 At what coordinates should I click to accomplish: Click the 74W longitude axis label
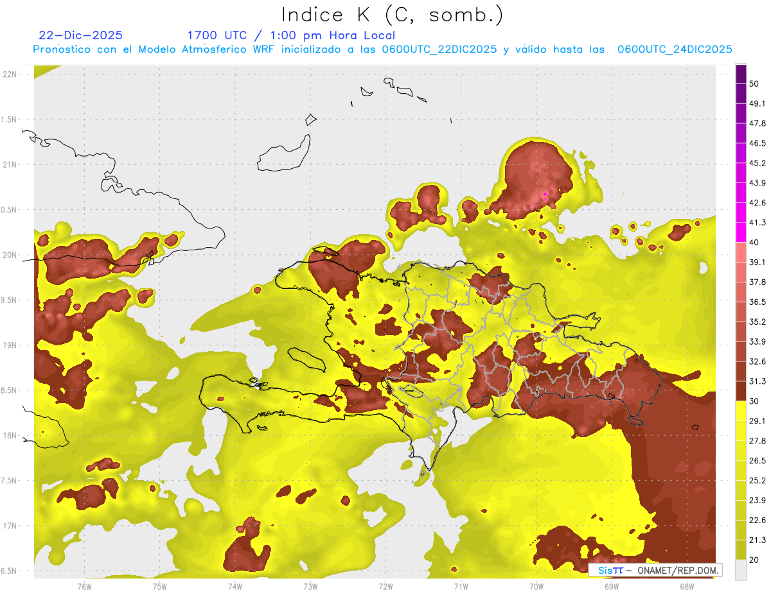235,586
